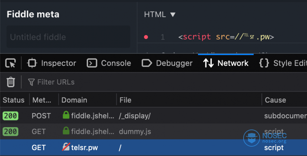This screenshot has height=156, width=307.
Task: Open the HTML language dropdown
Action: click(x=160, y=14)
